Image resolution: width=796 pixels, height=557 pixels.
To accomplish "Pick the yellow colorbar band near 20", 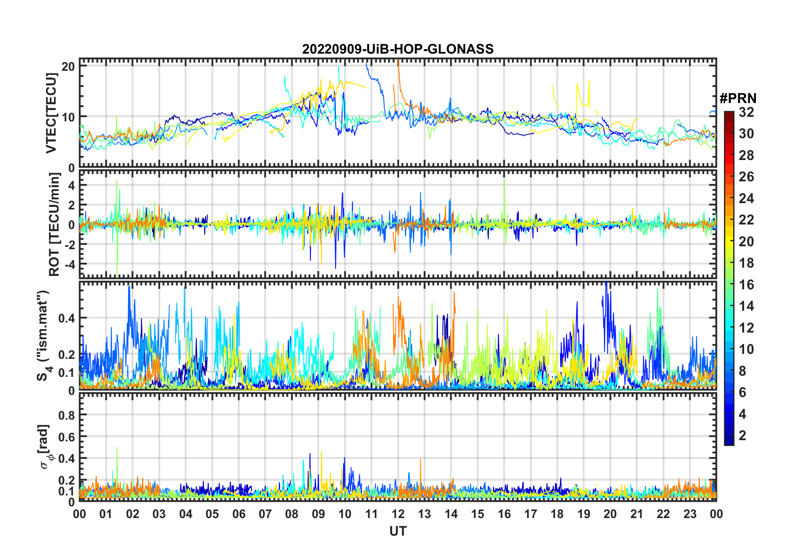I will pos(729,242).
